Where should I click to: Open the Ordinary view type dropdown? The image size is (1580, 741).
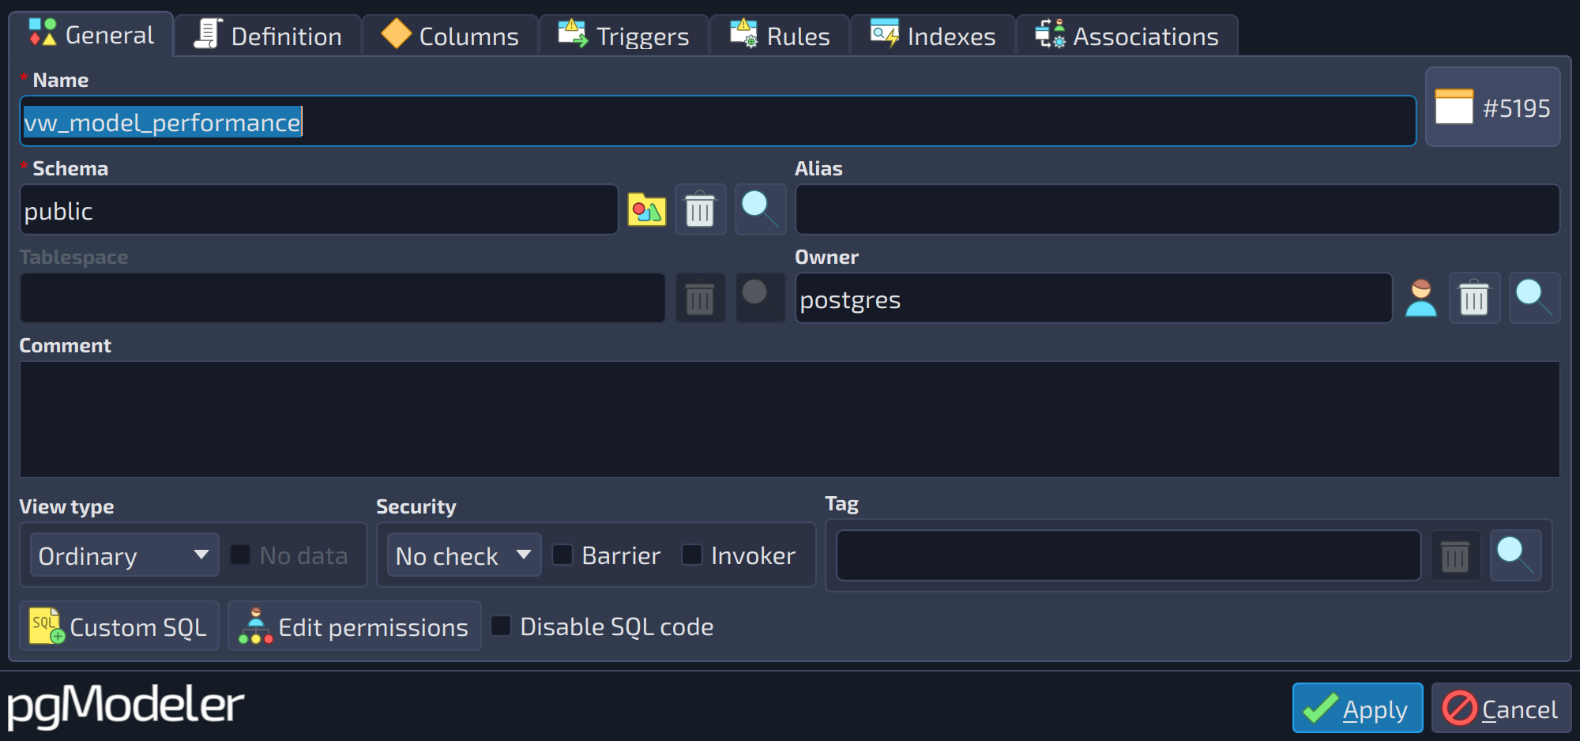pos(124,555)
